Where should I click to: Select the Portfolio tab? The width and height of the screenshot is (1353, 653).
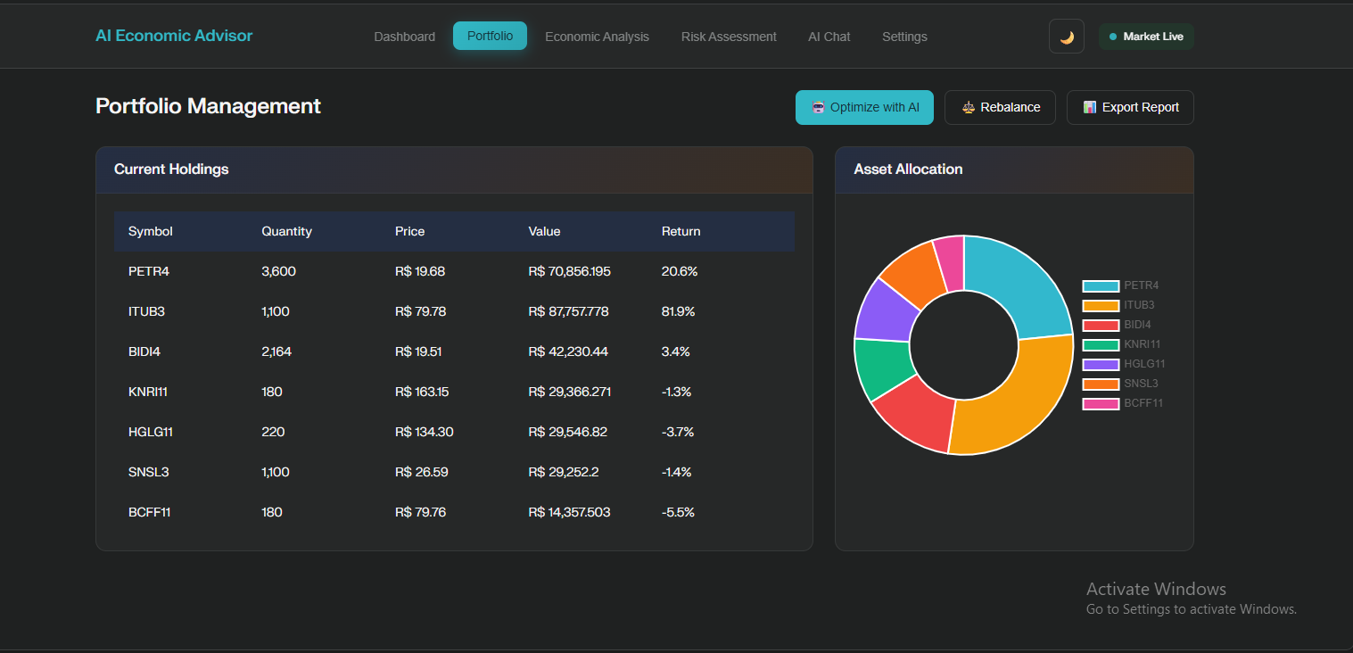coord(490,36)
